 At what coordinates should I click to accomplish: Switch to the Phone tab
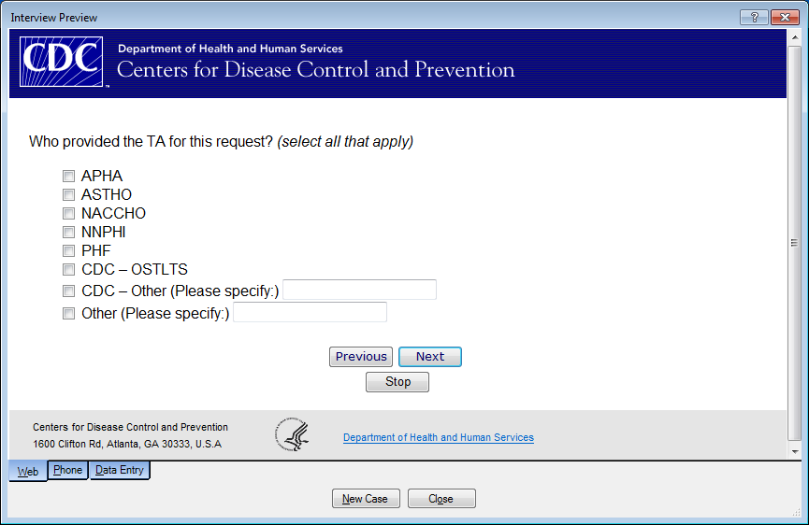click(67, 470)
